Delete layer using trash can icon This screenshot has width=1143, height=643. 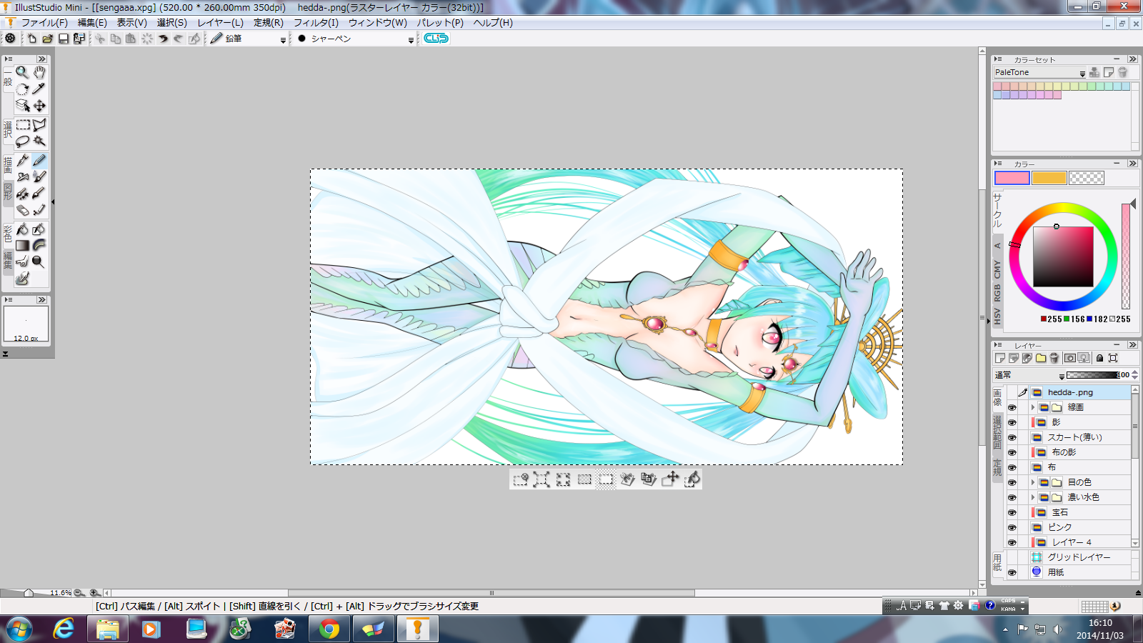point(1054,358)
